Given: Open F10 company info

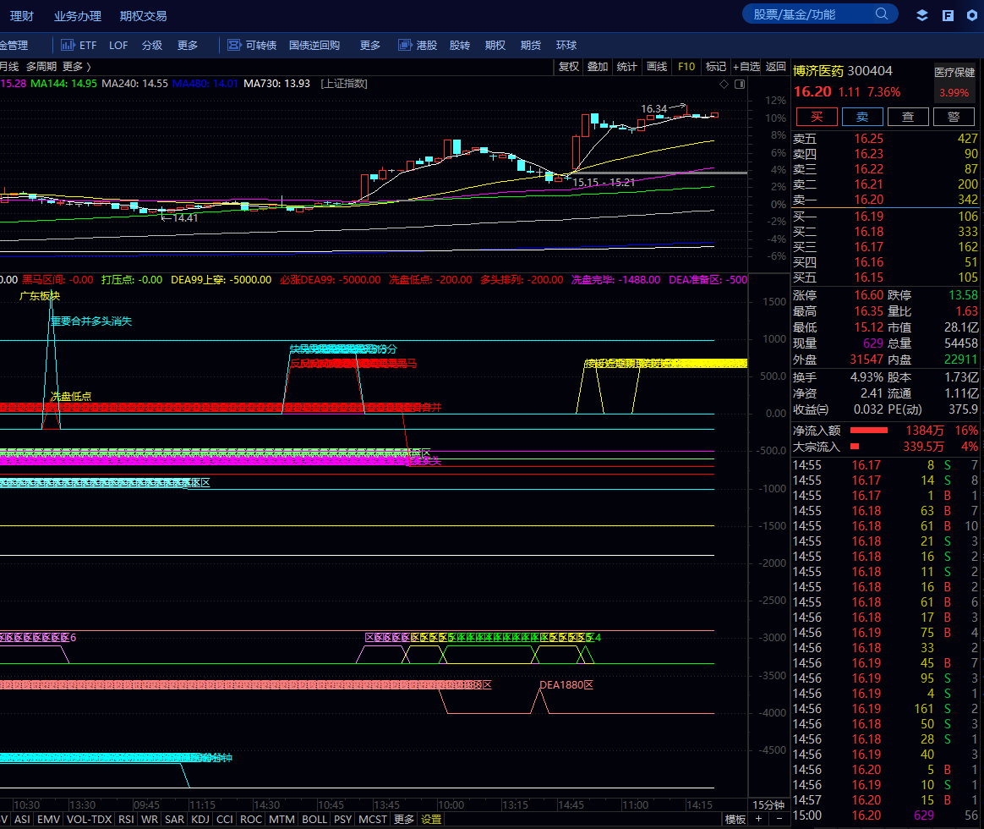Looking at the screenshot, I should pos(686,67).
